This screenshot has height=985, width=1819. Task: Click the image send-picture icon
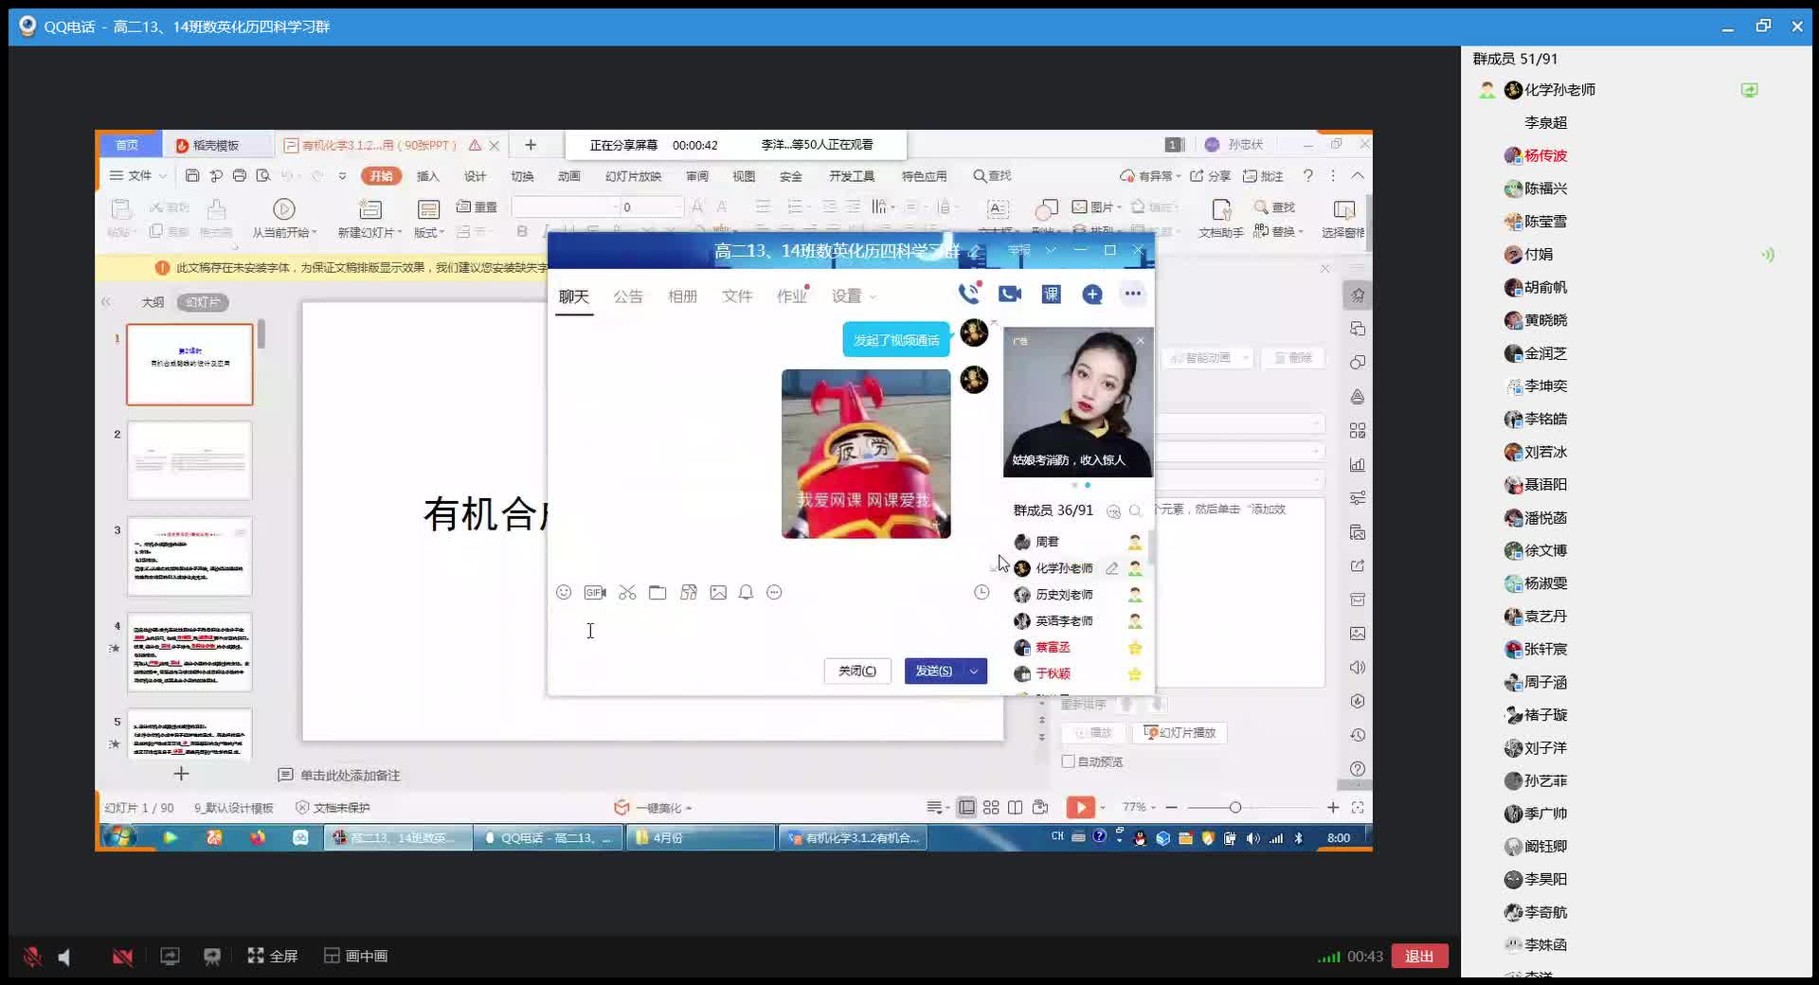tap(718, 593)
